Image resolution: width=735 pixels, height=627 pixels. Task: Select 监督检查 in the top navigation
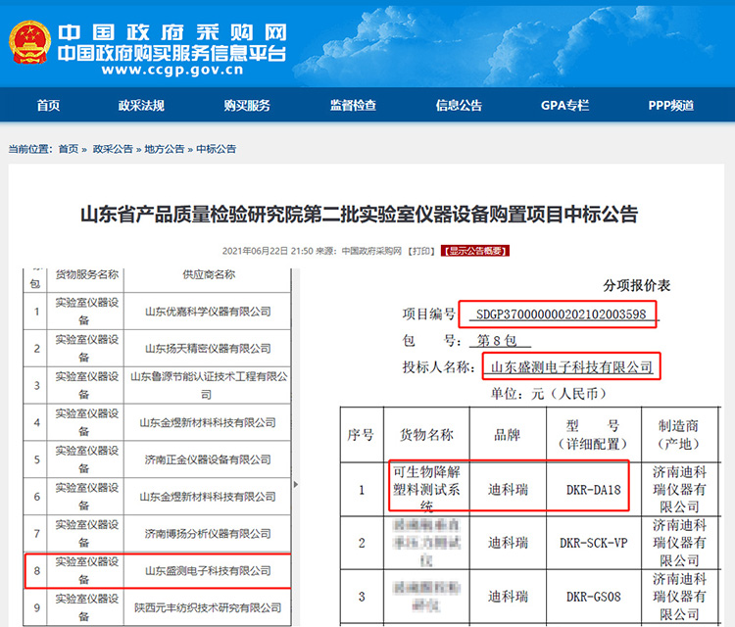[x=353, y=106]
